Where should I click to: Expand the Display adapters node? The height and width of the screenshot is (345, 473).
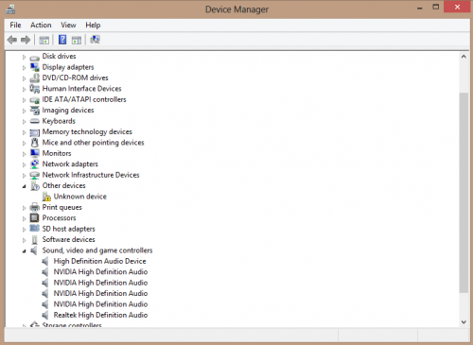[24, 67]
